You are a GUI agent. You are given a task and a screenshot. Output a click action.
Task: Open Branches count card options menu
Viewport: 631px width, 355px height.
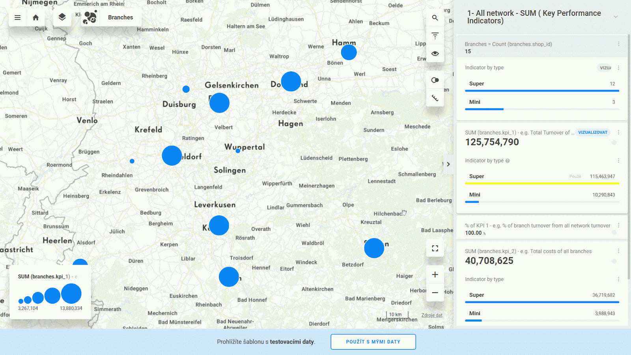point(618,44)
